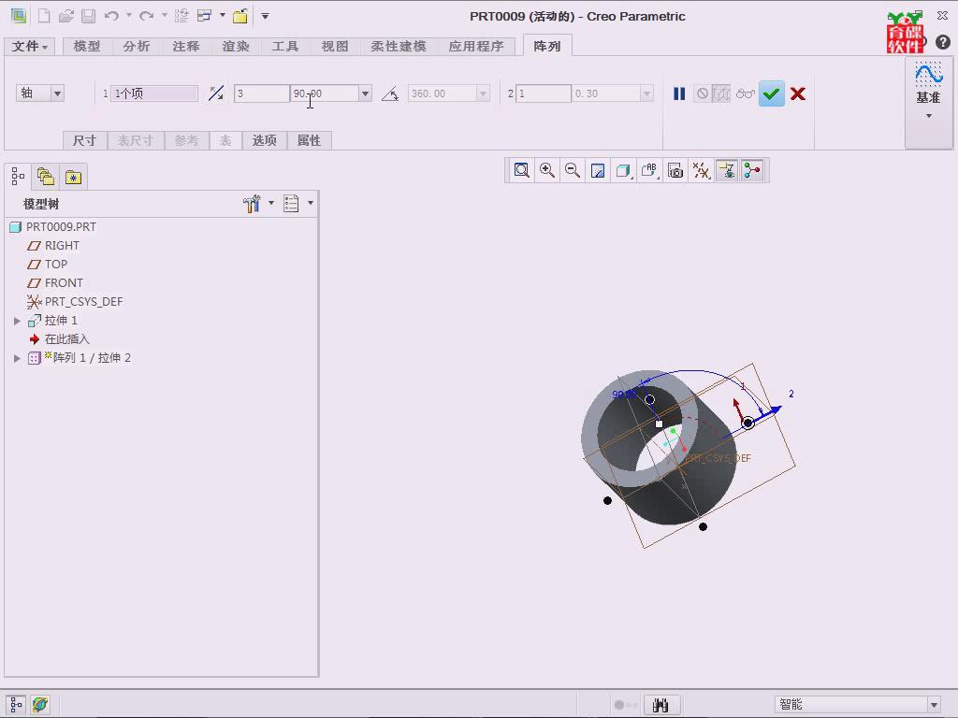Screen dimensions: 958x718
Task: Select the model tree navigator tab icon
Action: tap(18, 177)
